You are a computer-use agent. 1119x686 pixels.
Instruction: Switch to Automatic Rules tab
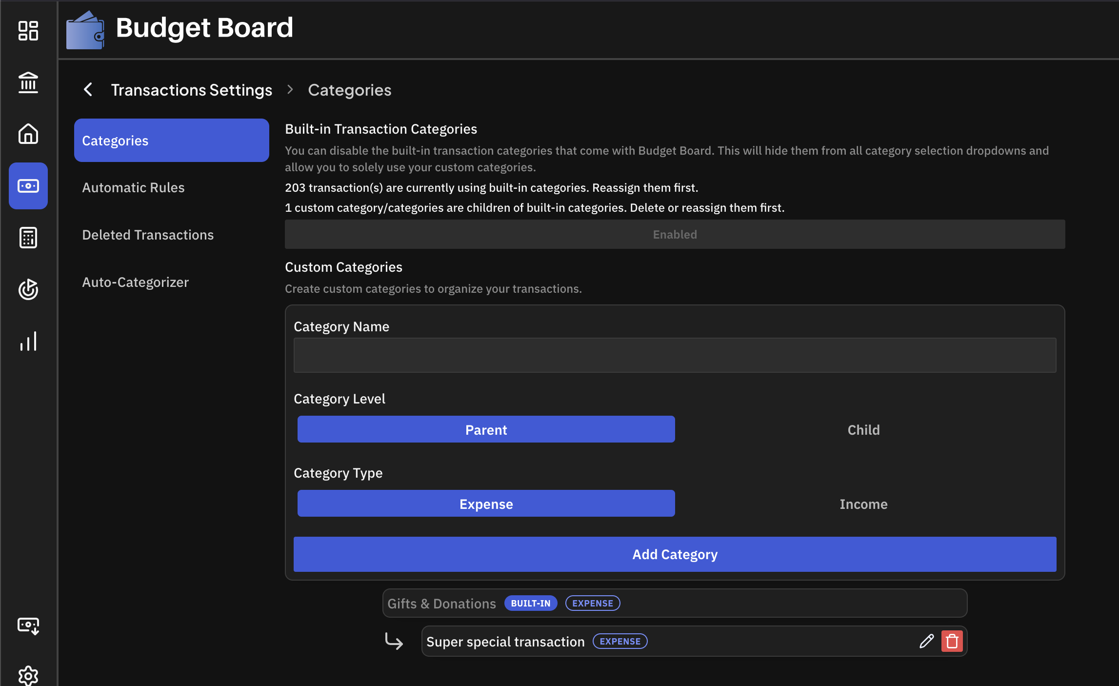click(x=172, y=188)
